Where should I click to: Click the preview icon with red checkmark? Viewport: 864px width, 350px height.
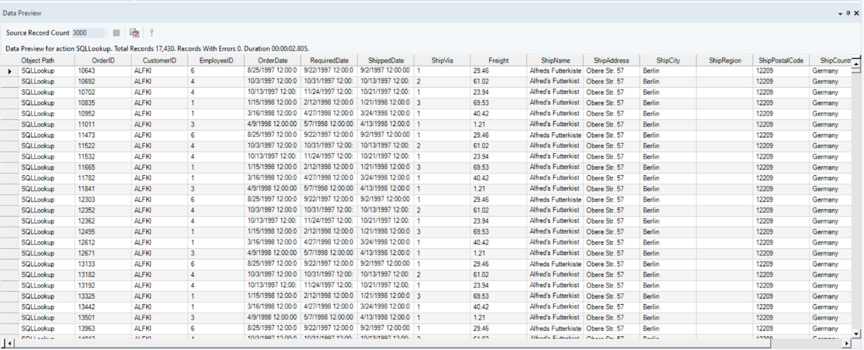coord(134,33)
